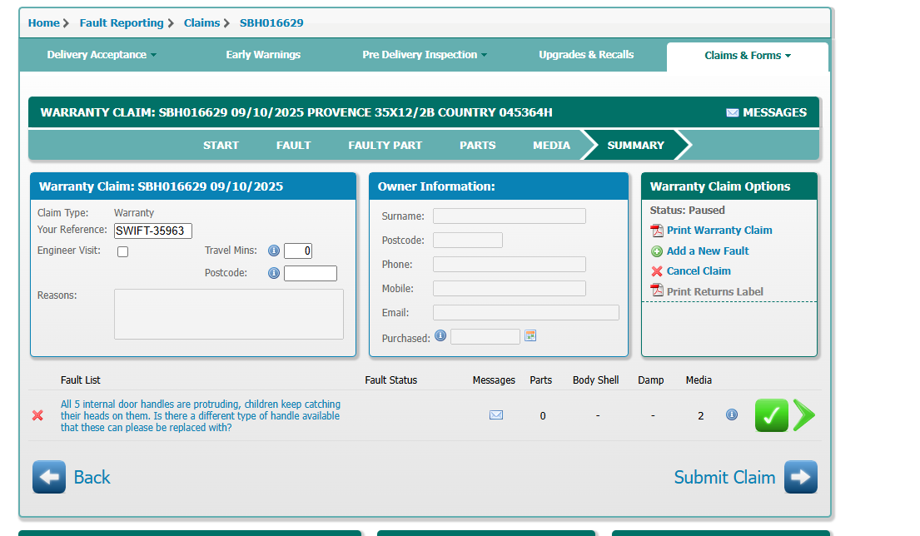Click the green arrow on fault row

point(803,415)
